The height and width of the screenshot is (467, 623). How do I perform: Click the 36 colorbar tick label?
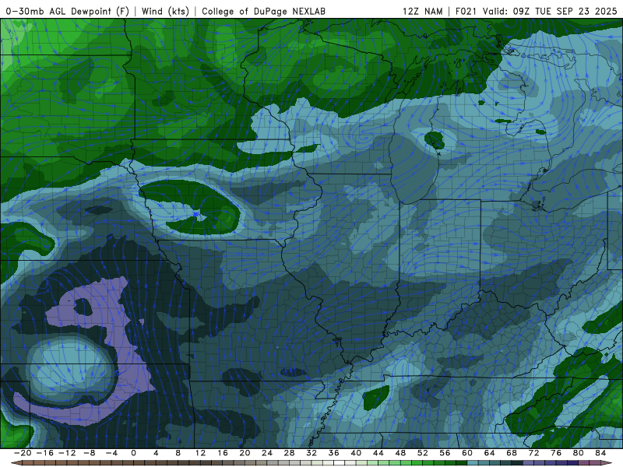334,453
